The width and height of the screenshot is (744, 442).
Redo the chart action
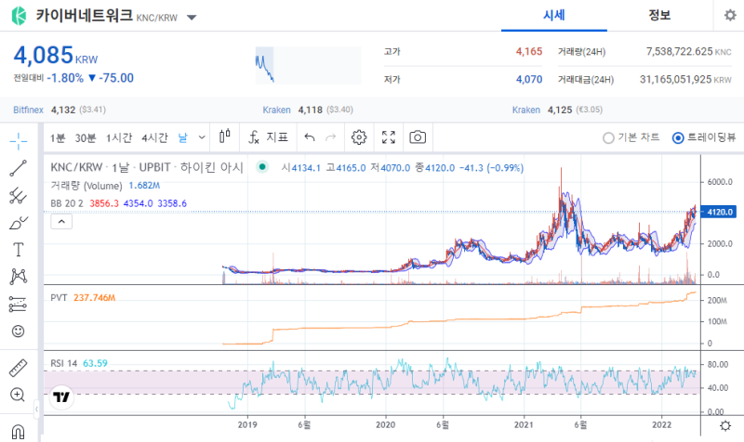coord(330,137)
